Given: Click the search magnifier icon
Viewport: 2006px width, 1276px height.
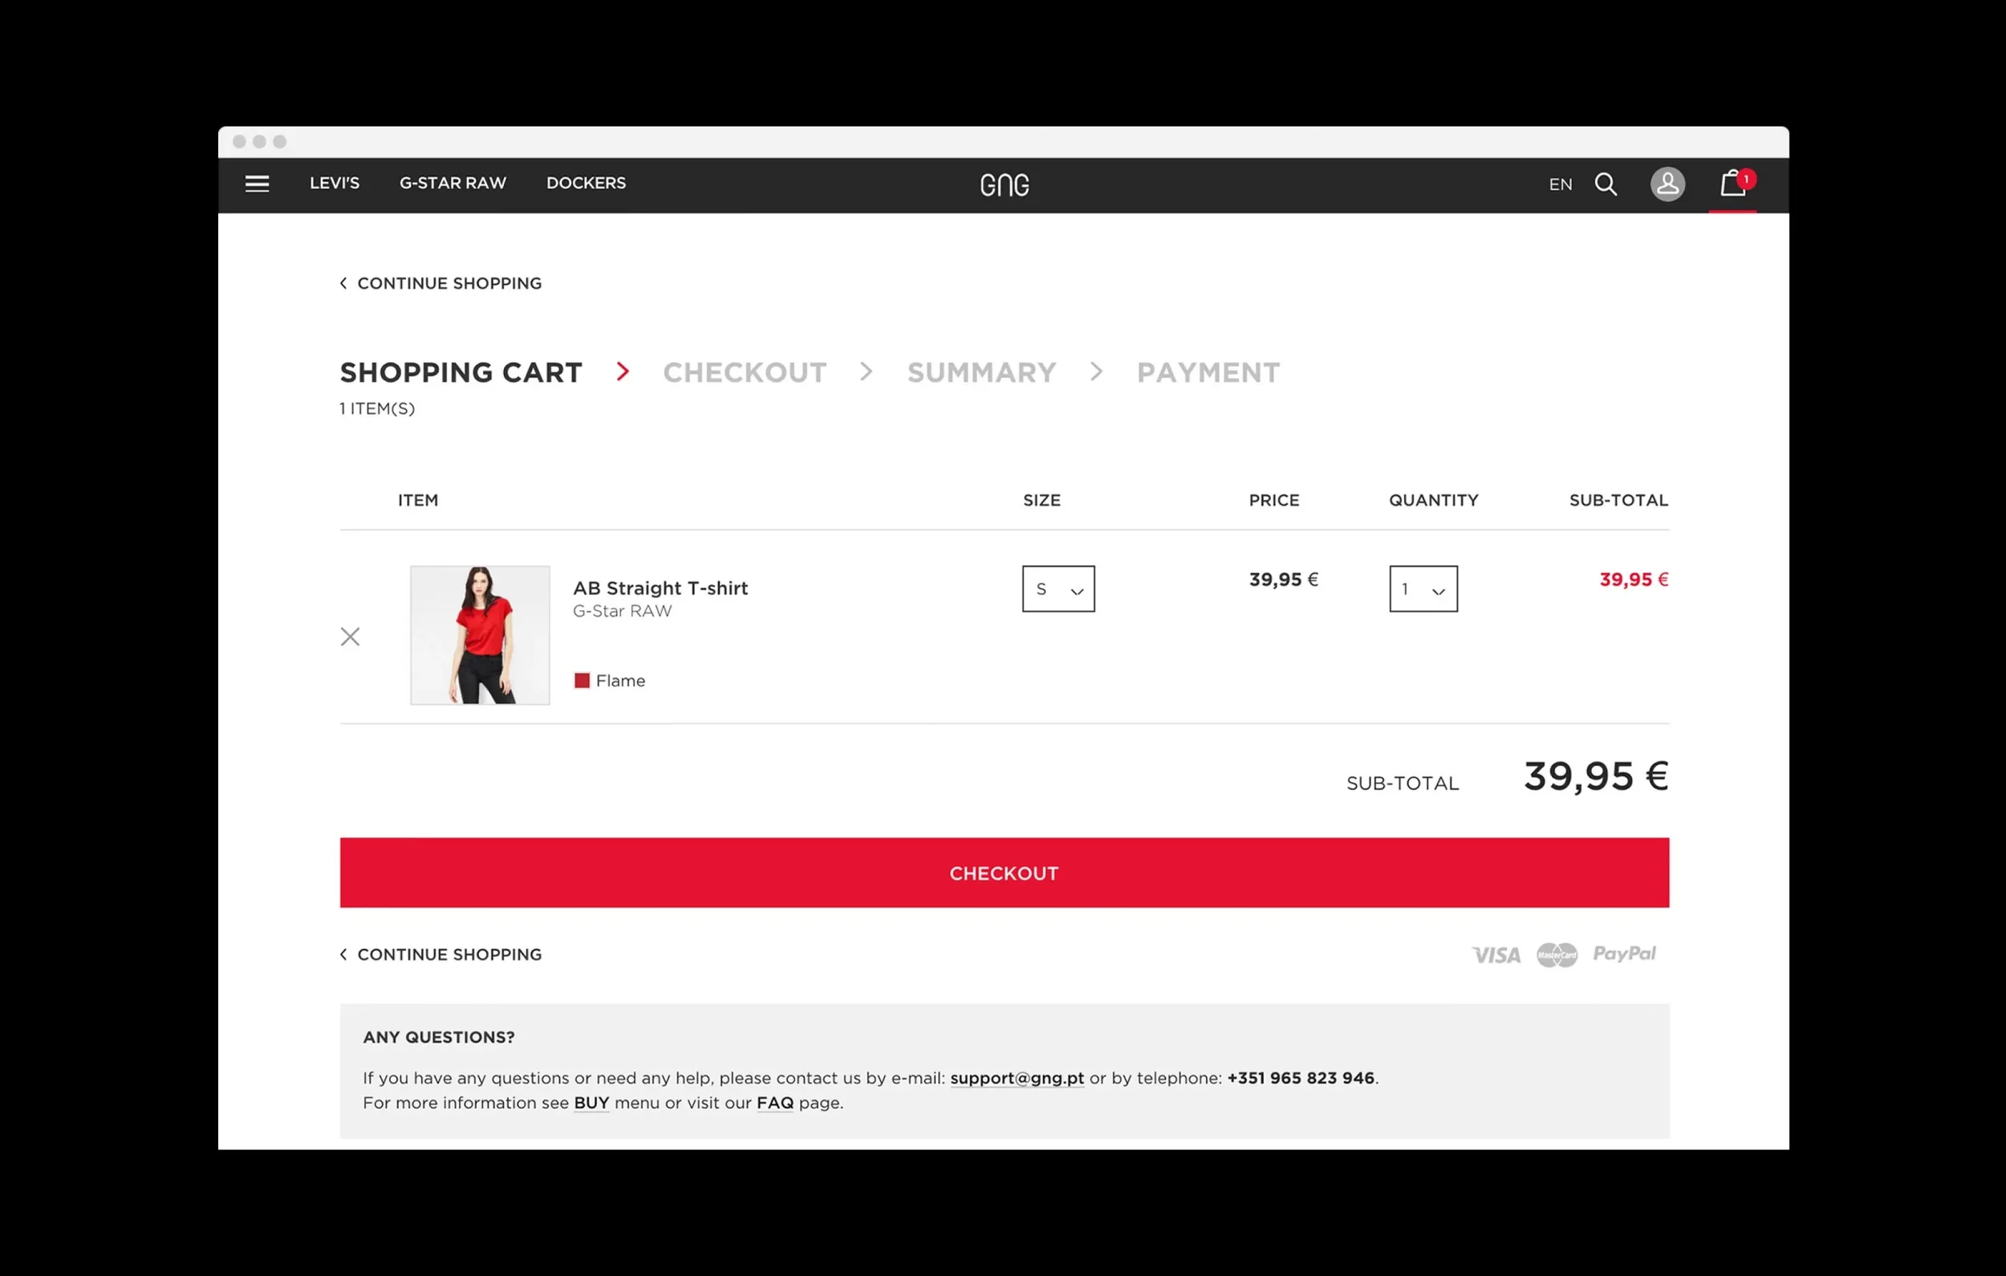Looking at the screenshot, I should 1606,184.
